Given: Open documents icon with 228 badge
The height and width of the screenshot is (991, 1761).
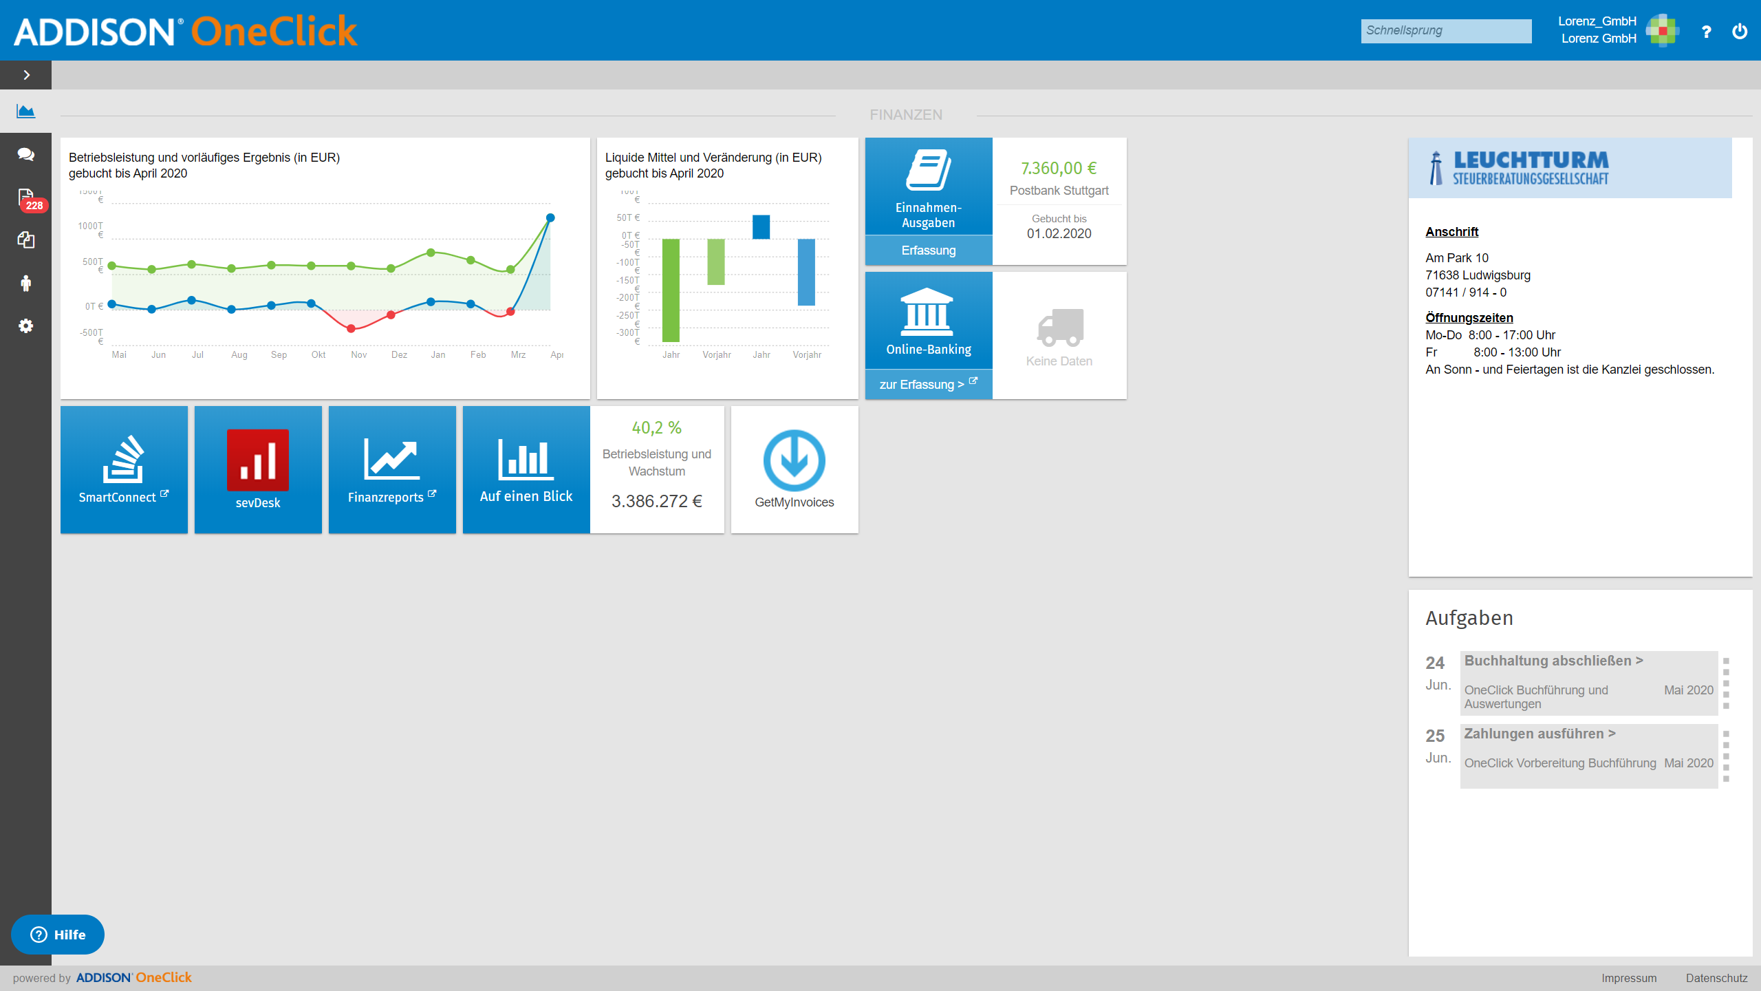Looking at the screenshot, I should (x=26, y=198).
